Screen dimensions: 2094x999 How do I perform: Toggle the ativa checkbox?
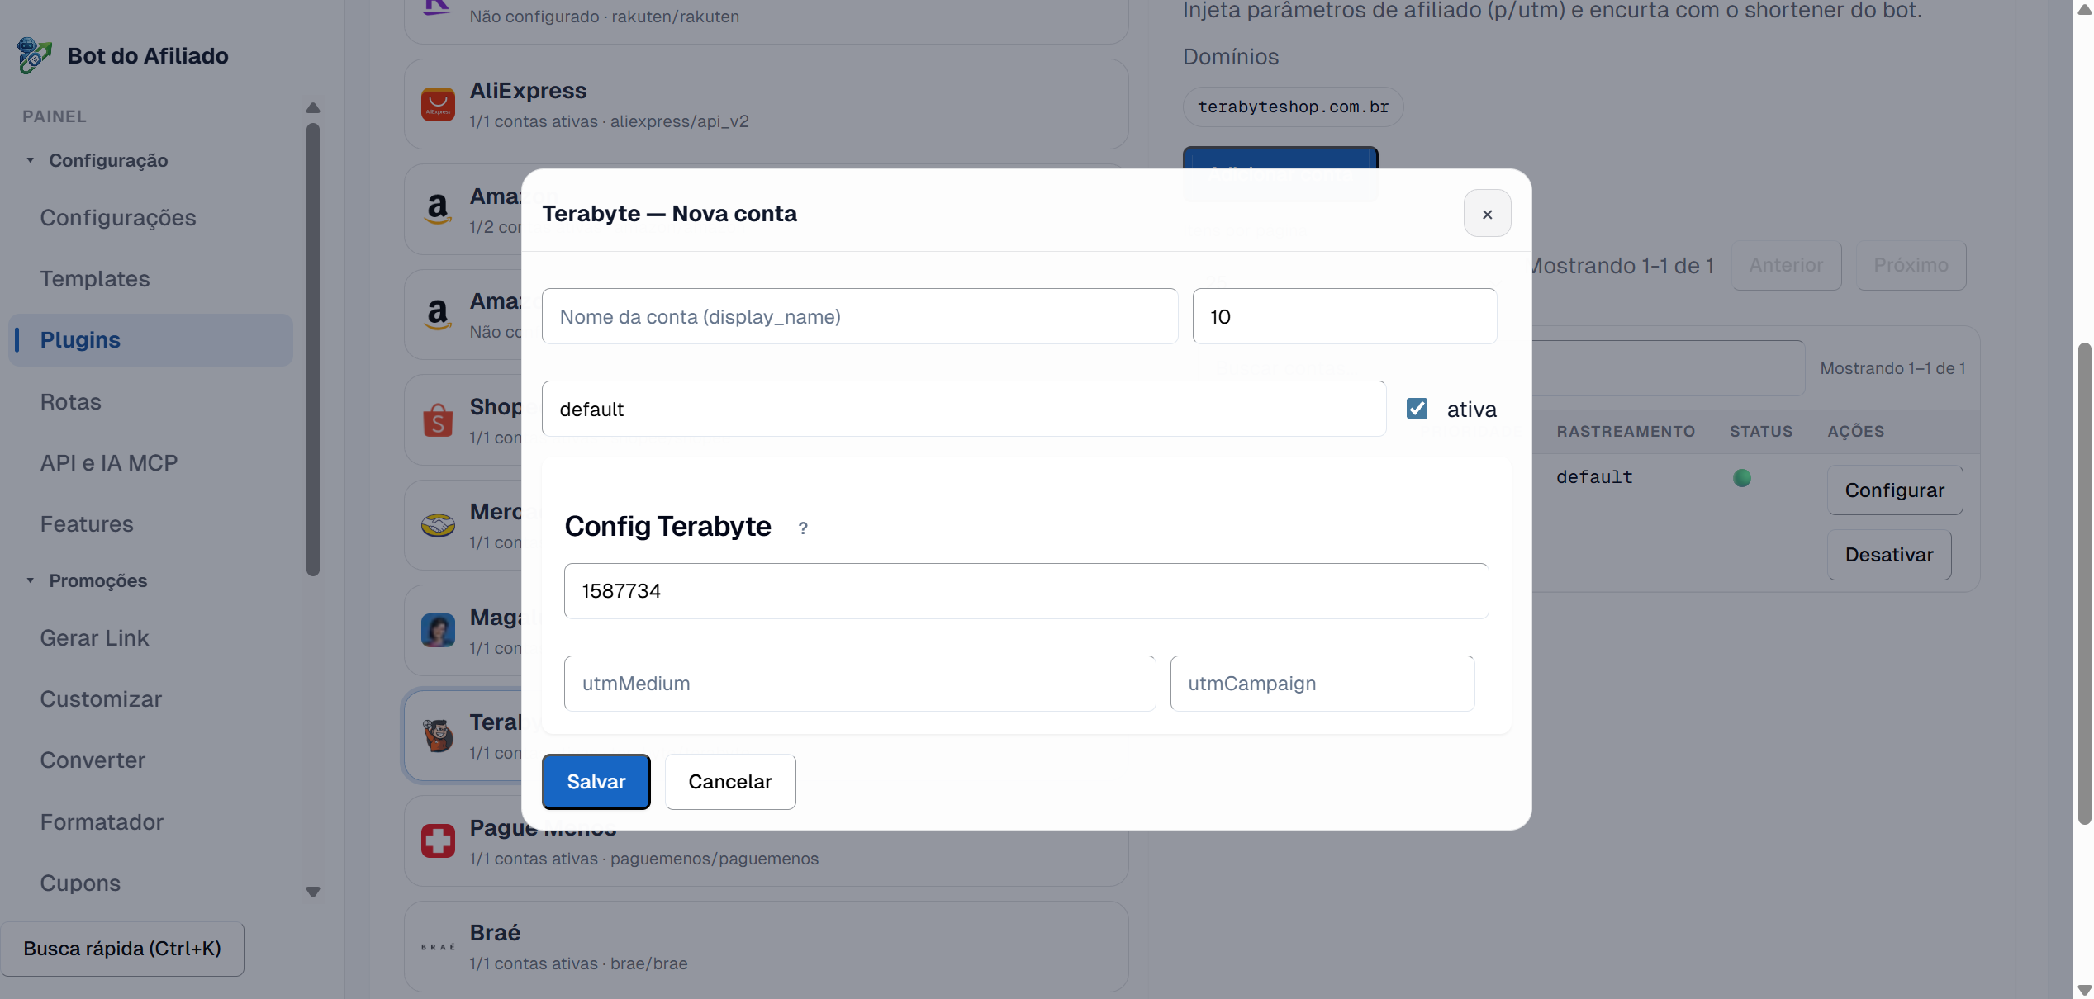1417,409
